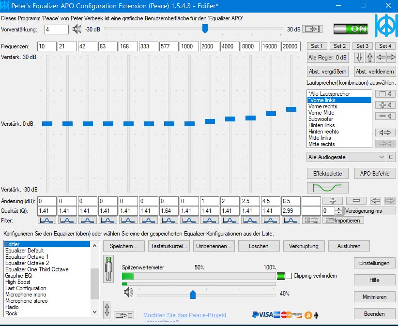This screenshot has width=398, height=326.
Task: Increment the Verzögerung ms spinner
Action: tap(338, 209)
